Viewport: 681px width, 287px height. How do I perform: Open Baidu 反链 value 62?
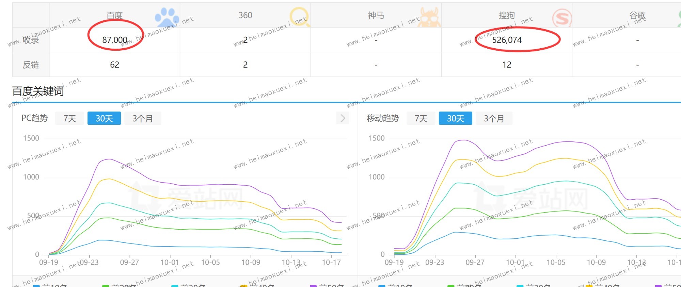click(x=114, y=65)
